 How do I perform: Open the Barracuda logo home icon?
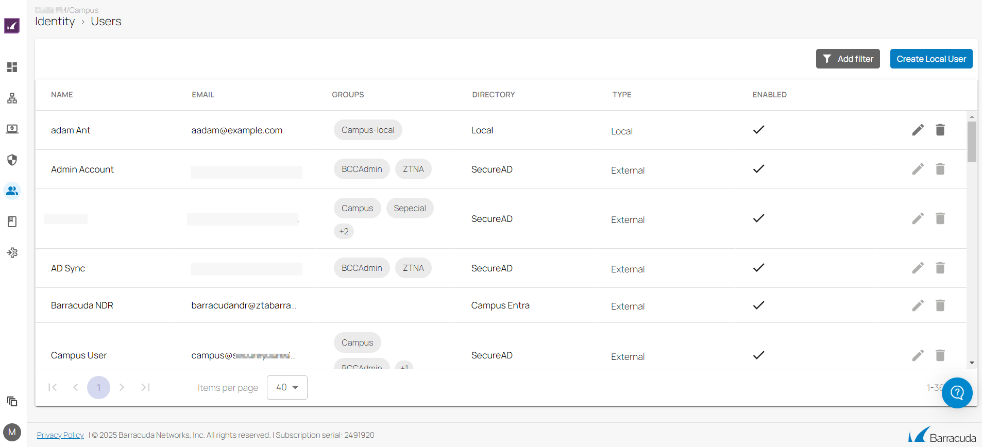click(x=12, y=26)
